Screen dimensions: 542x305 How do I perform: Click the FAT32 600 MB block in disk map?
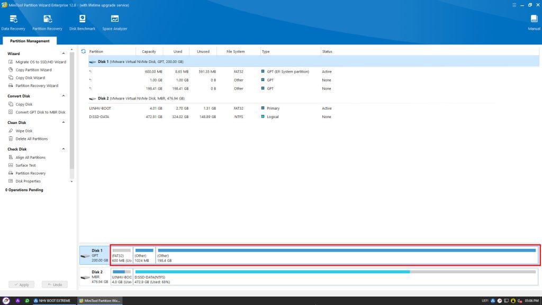(122, 255)
